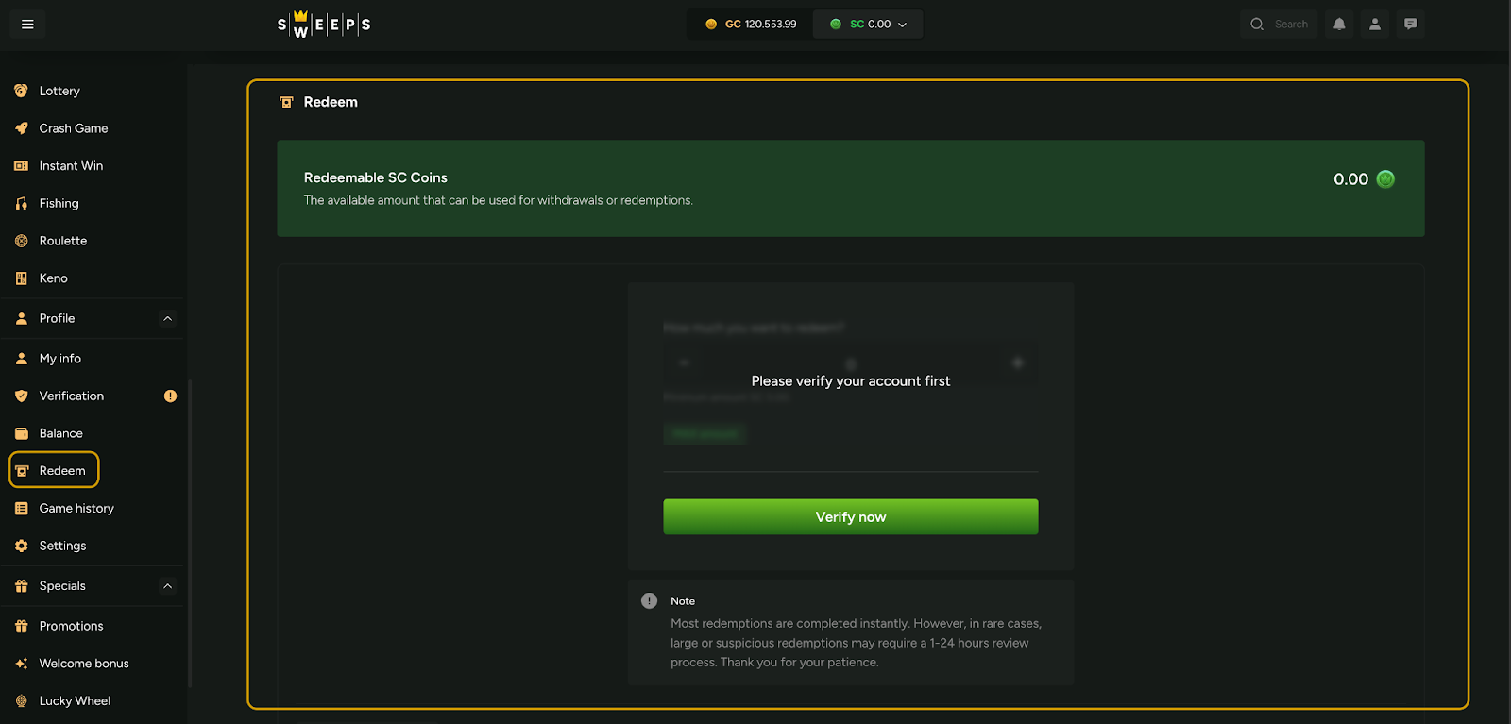
Task: Click the Note info icon
Action: 649,601
